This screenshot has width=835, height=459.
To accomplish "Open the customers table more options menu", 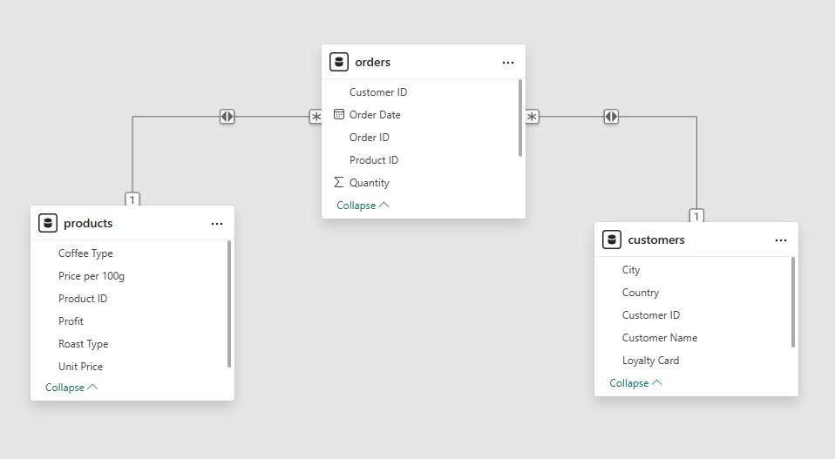I will [x=781, y=240].
